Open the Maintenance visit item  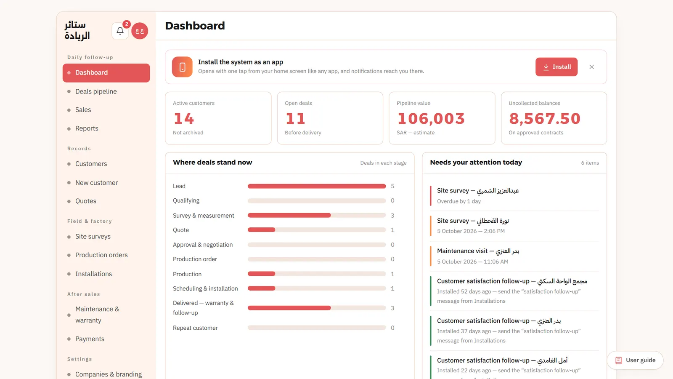[x=514, y=256]
